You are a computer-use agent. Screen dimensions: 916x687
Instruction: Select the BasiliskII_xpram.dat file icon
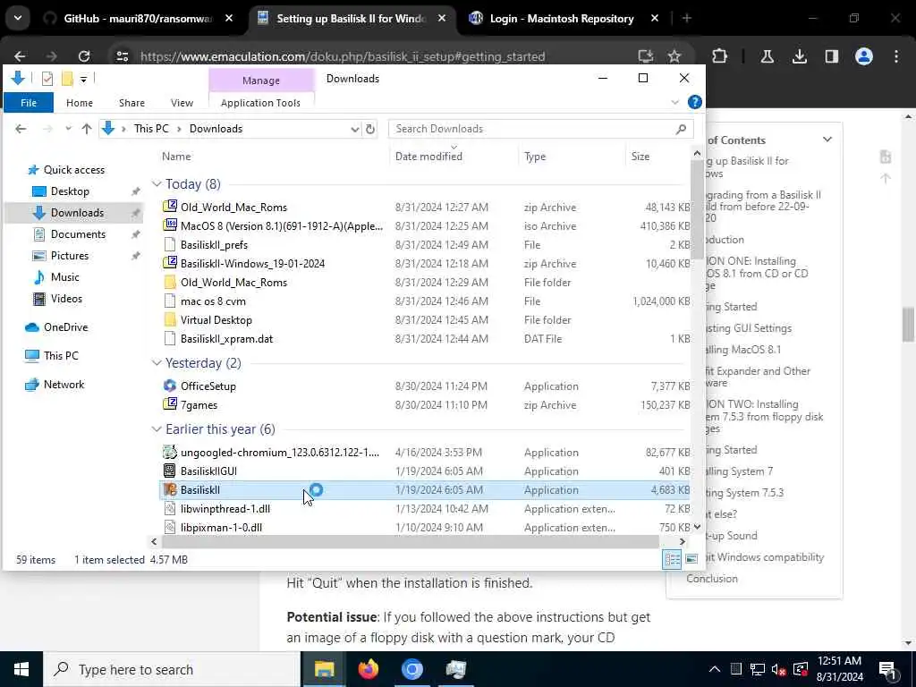(x=169, y=338)
